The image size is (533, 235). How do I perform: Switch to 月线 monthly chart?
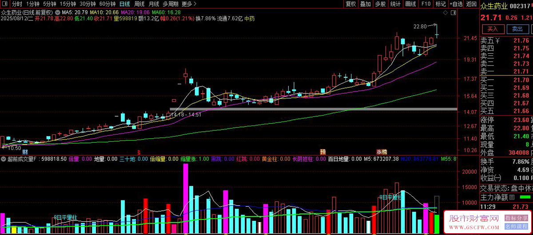pos(154,4)
